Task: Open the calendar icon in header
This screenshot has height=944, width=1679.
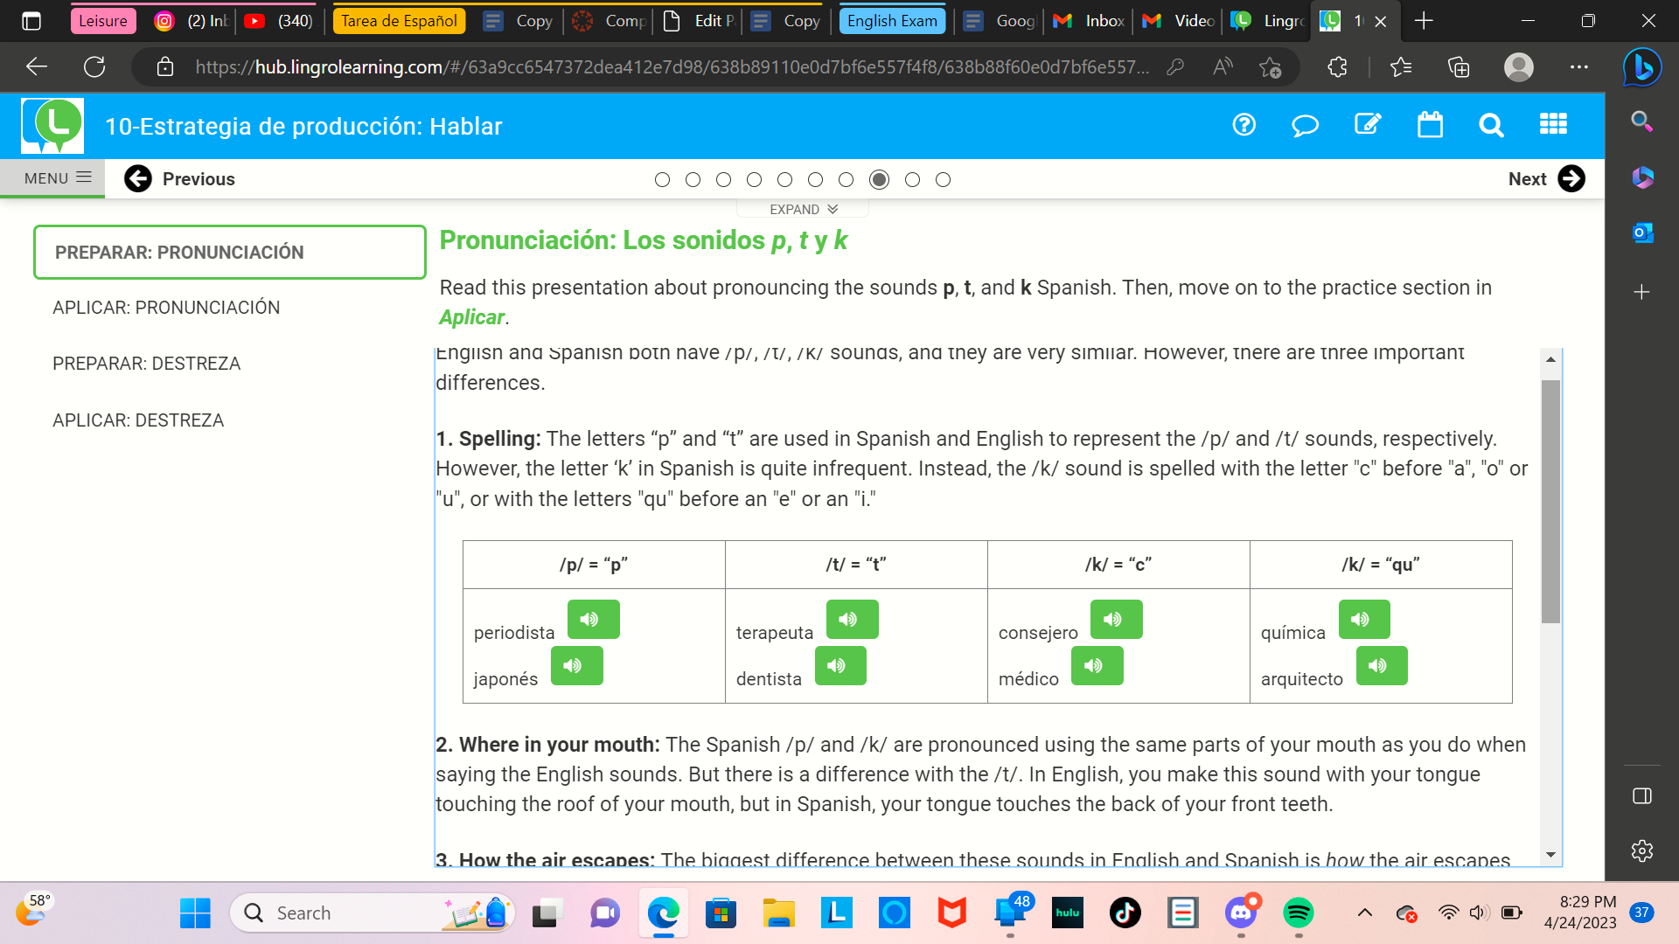Action: point(1430,125)
